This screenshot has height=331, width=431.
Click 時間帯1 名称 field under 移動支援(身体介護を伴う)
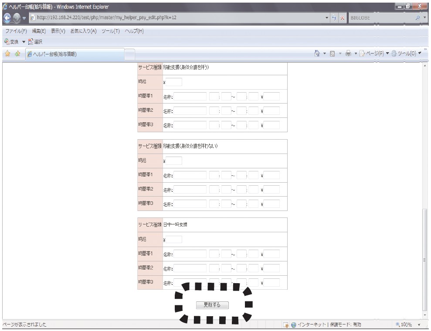(x=190, y=97)
